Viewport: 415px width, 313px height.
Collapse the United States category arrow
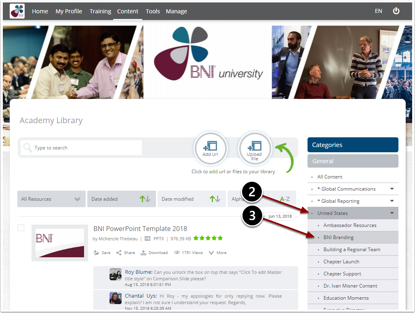tap(392, 213)
